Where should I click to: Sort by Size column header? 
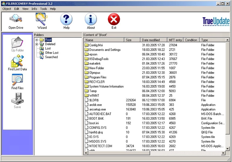(x=132, y=40)
